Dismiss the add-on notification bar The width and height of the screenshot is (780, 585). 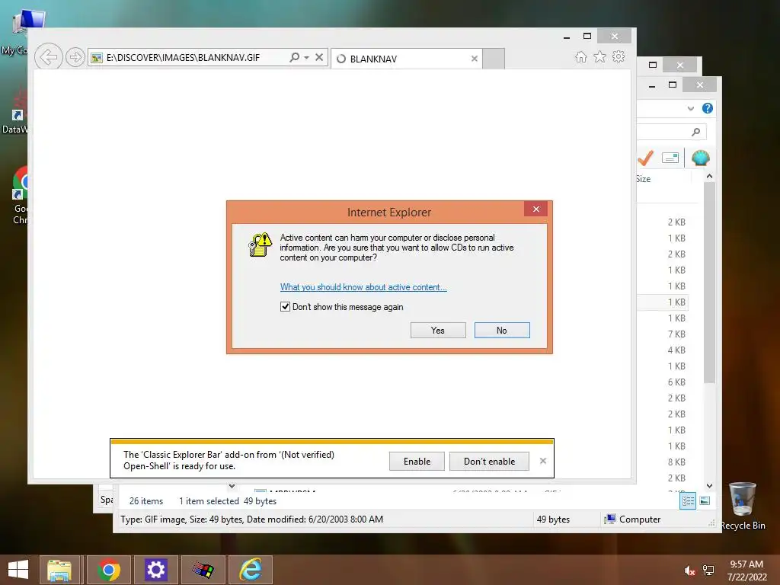pos(542,461)
